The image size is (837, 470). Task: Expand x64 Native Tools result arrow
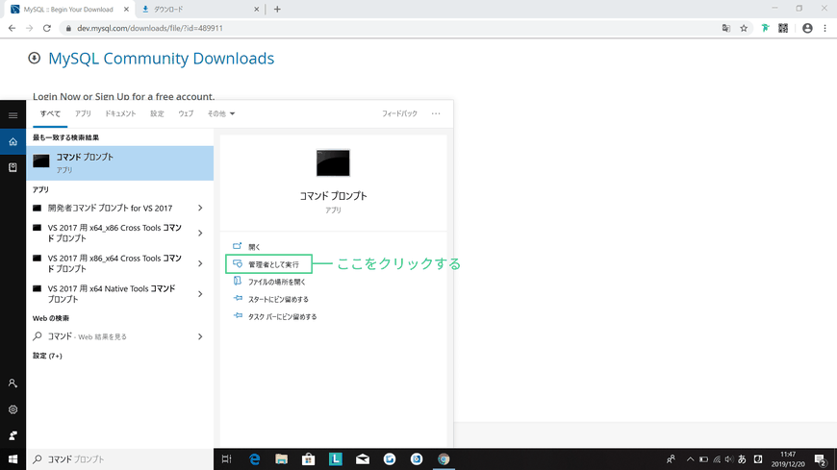[200, 294]
